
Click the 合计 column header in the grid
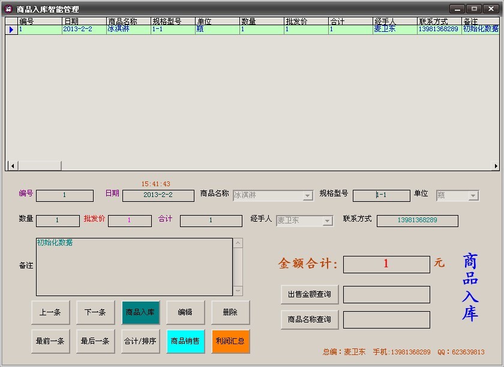click(x=350, y=21)
